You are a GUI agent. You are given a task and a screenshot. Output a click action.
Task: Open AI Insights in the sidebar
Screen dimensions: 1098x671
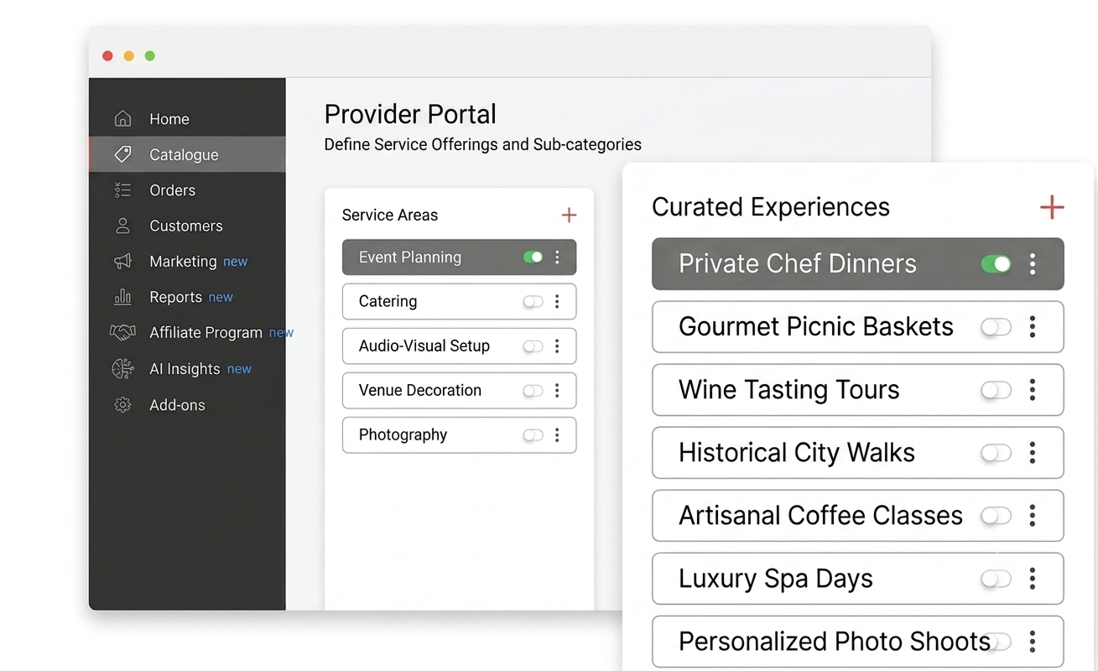tap(187, 369)
